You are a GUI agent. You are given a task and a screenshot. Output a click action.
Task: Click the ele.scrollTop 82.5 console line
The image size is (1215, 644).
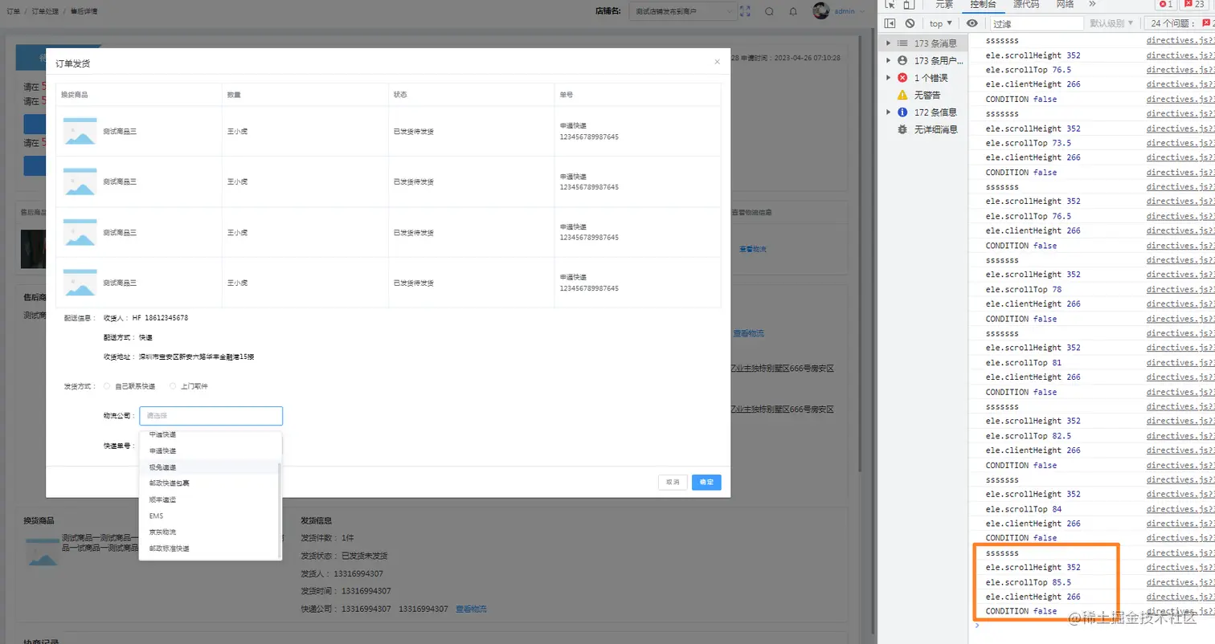tap(1028, 436)
